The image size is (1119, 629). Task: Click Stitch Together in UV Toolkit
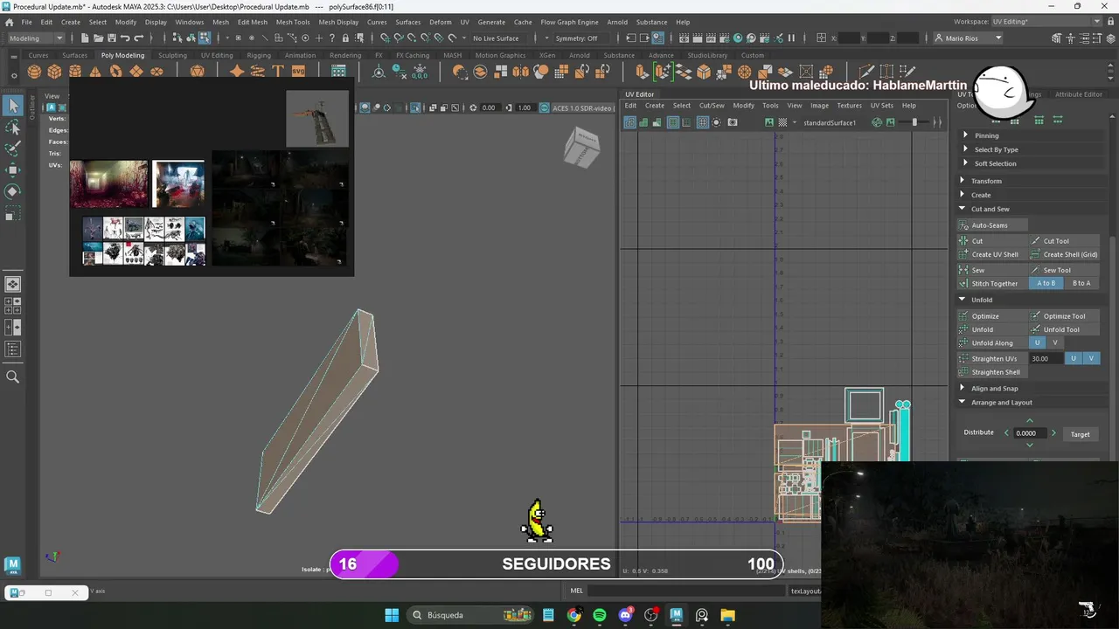[x=993, y=283]
